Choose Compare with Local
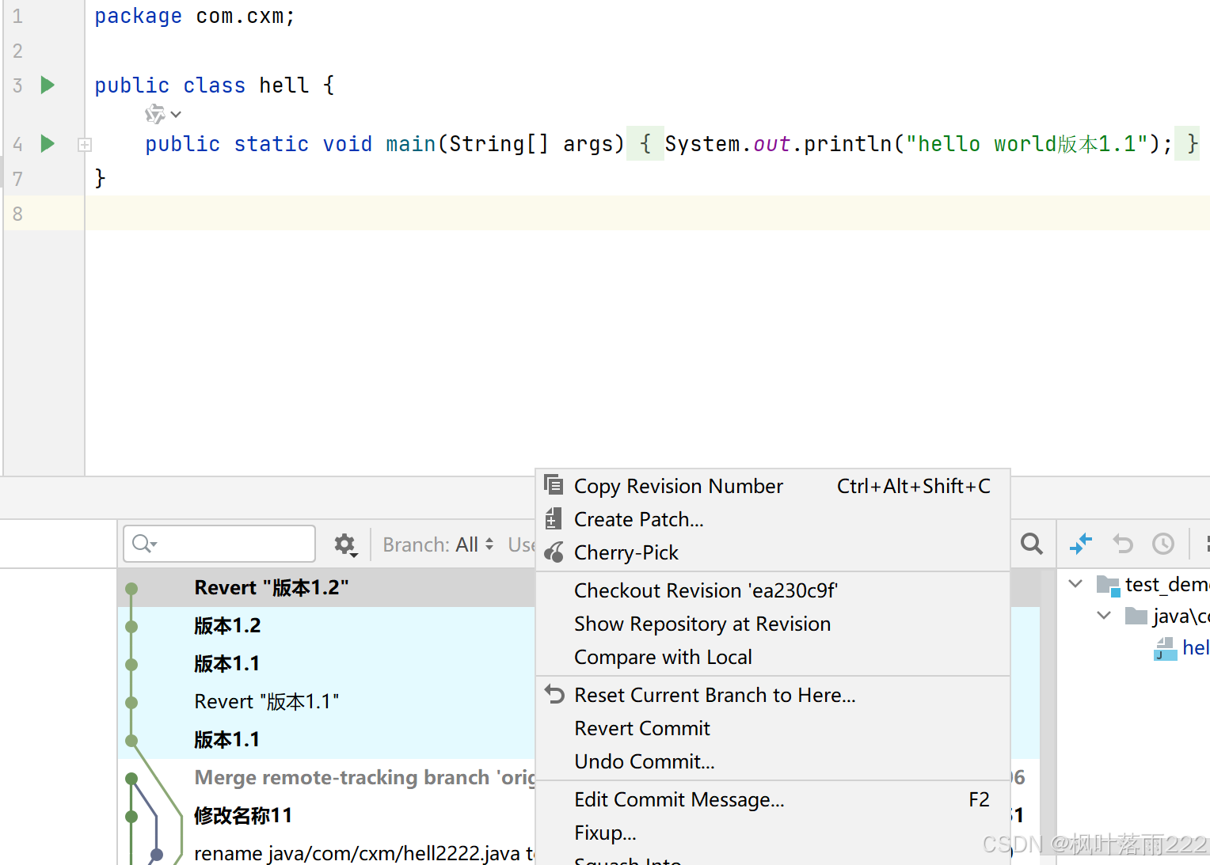1210x865 pixels. pos(663,657)
